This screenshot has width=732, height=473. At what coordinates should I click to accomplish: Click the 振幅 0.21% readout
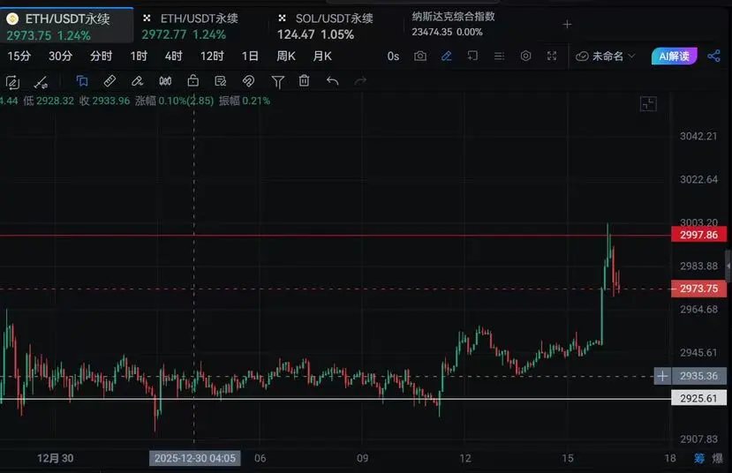[245, 101]
